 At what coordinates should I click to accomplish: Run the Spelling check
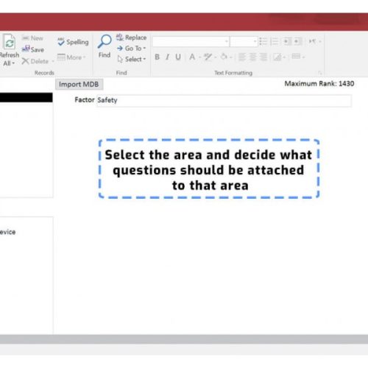click(x=73, y=42)
